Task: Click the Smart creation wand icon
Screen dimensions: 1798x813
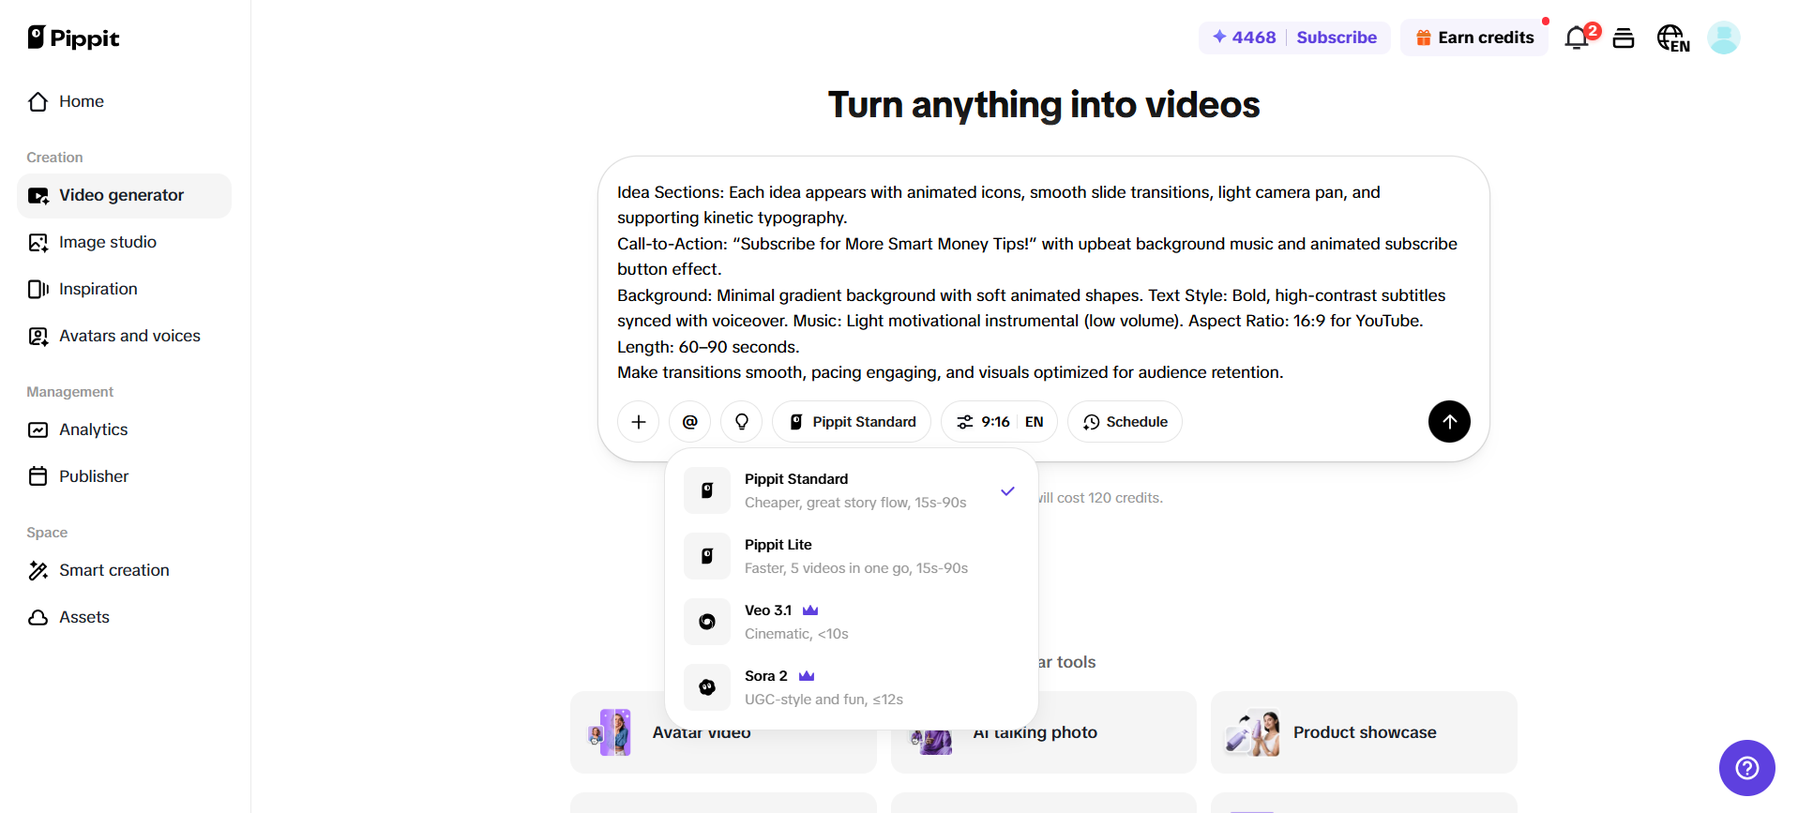Action: 38,570
